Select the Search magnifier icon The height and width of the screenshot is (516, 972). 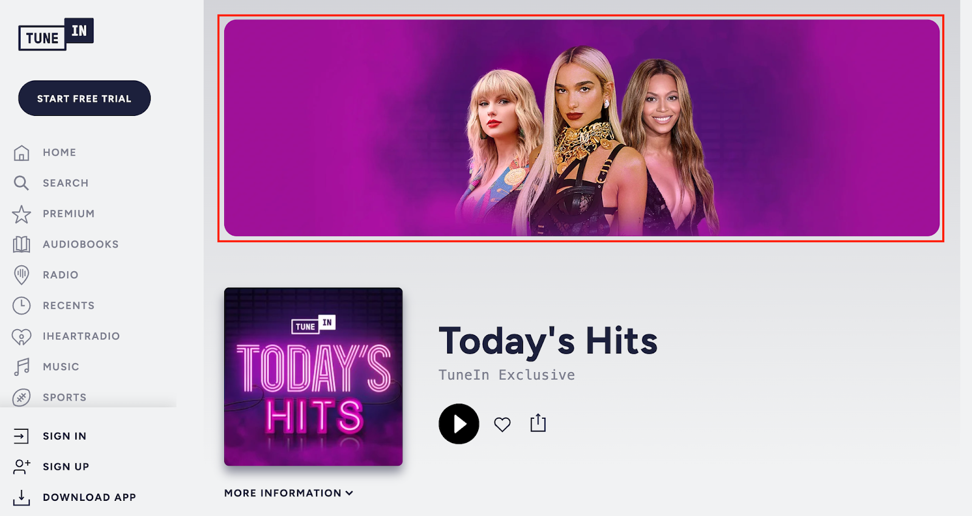click(x=21, y=183)
